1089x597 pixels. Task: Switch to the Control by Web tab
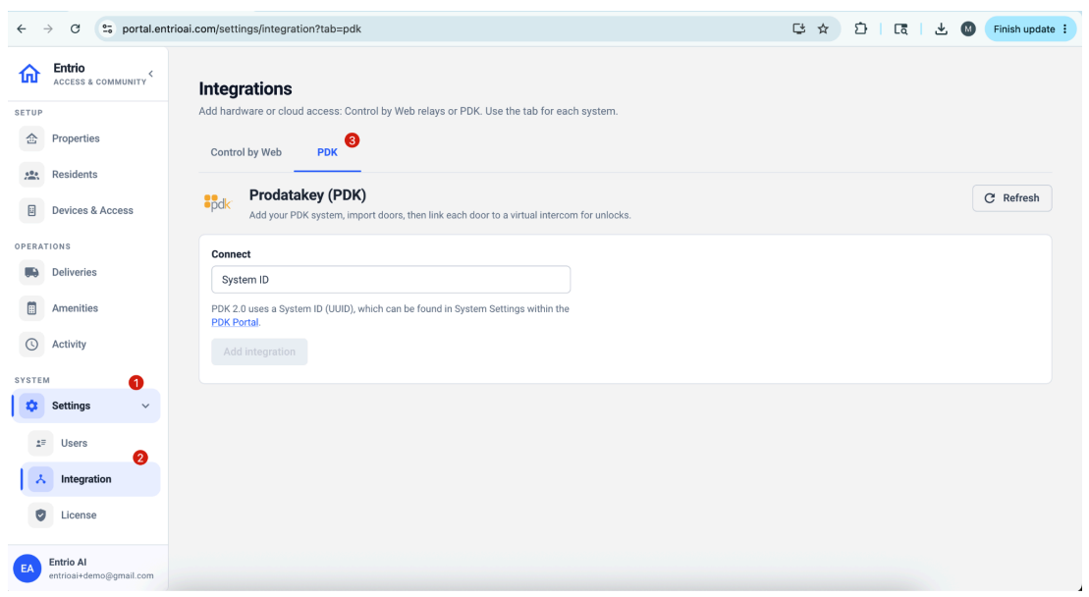pos(245,153)
